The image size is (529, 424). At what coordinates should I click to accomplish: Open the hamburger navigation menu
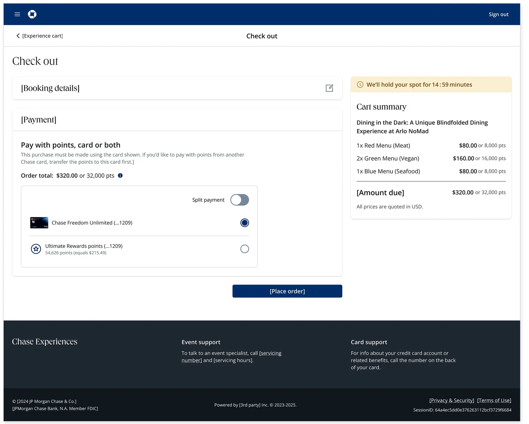click(17, 14)
